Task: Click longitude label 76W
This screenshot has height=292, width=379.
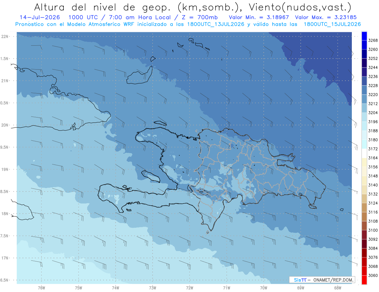Action: click(41, 288)
